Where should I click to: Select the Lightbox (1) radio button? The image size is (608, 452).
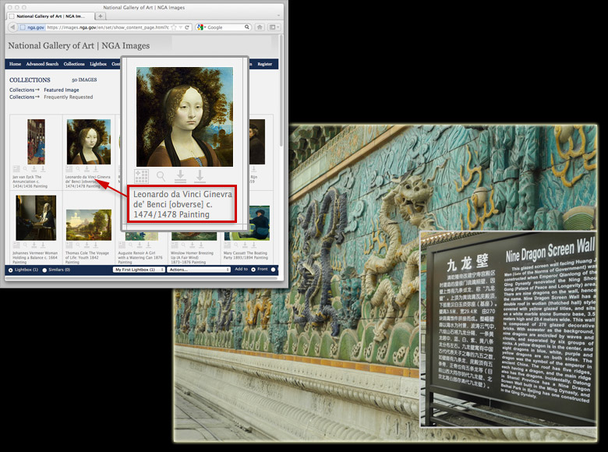[x=10, y=270]
